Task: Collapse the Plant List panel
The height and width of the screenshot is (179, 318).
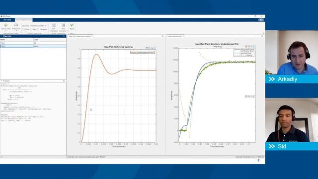Action: (x=1, y=36)
